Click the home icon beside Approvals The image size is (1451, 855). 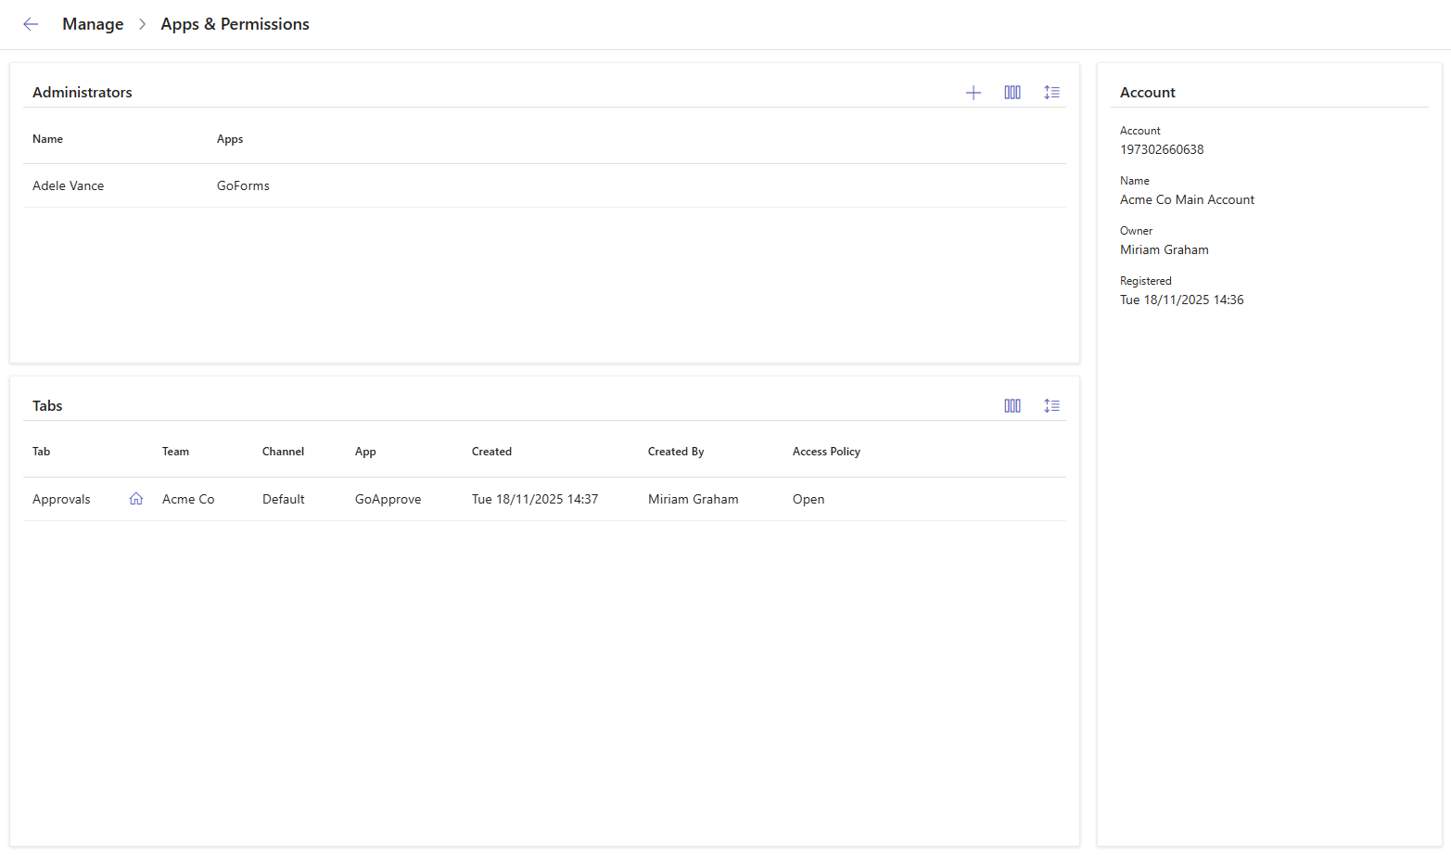[x=136, y=499]
